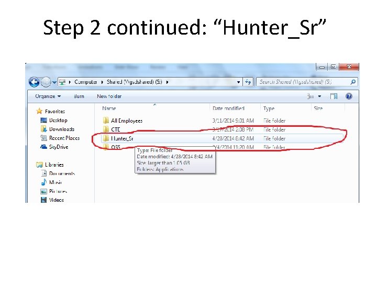Open the view options dropdown arrow
377x283 pixels.
click(319, 96)
